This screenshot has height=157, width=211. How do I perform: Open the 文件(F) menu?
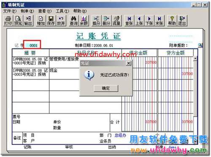tap(10, 11)
